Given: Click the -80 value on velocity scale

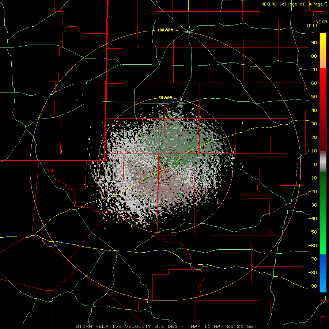Looking at the screenshot, I should pyautogui.click(x=313, y=273).
